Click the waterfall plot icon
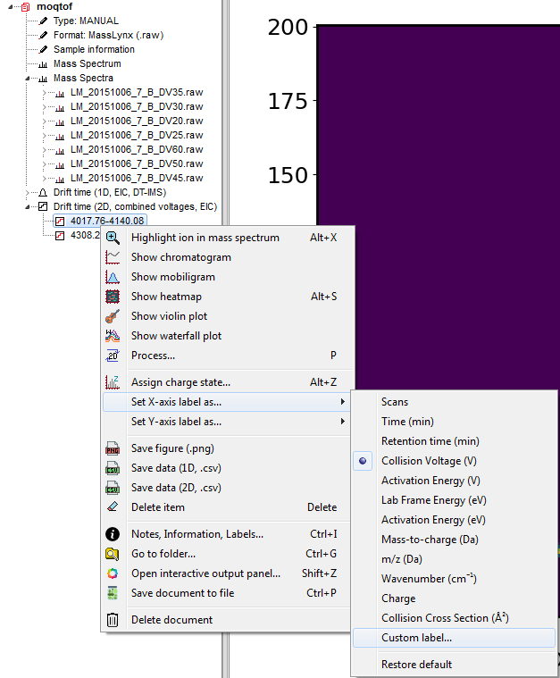Screen dimensions: 560x678 (x=113, y=336)
